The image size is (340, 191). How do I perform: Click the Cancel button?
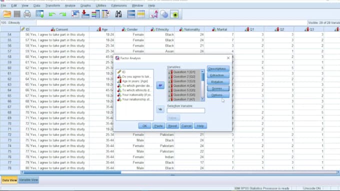coord(186,126)
